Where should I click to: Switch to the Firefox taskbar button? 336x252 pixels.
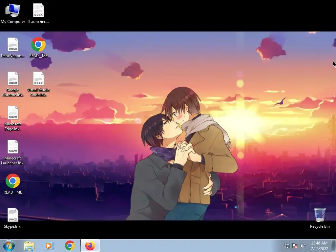[90, 245]
